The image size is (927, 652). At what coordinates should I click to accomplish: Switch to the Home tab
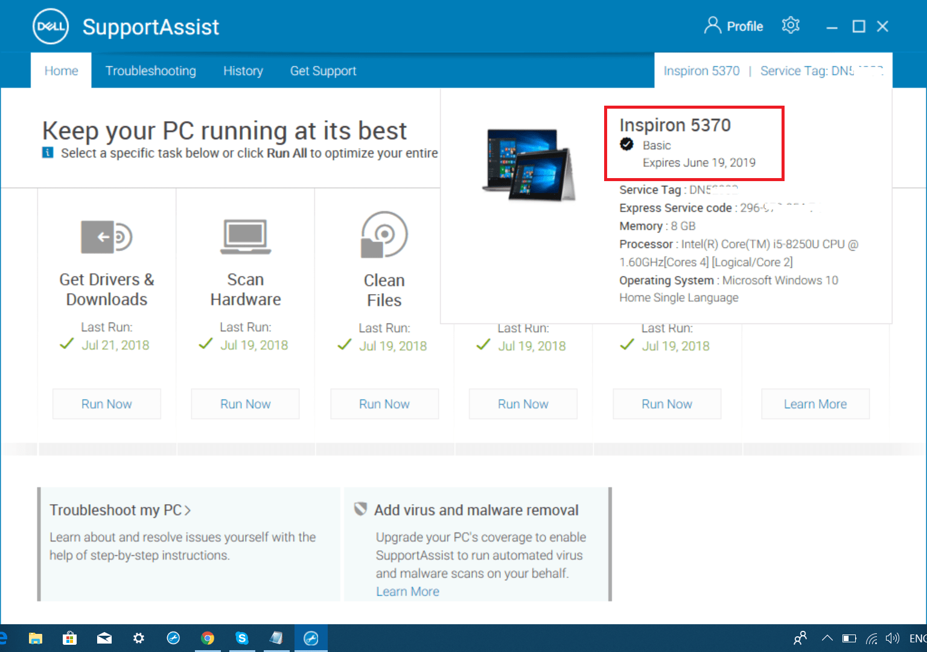(x=61, y=71)
